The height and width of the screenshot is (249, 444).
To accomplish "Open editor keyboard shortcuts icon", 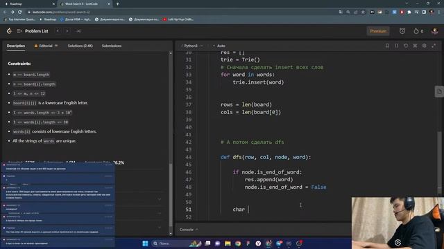I will [415, 46].
